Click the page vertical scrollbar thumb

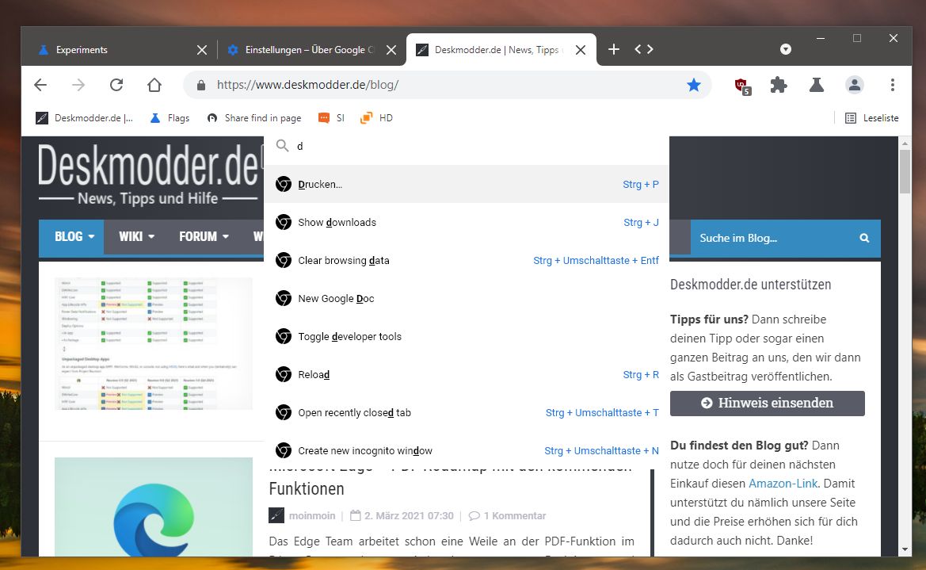click(x=905, y=171)
